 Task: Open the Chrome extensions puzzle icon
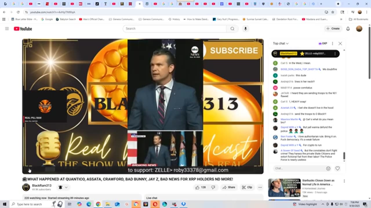pyautogui.click(x=342, y=12)
